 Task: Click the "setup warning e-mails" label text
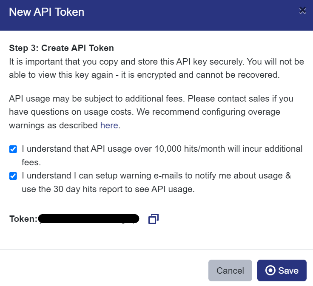pos(140,176)
